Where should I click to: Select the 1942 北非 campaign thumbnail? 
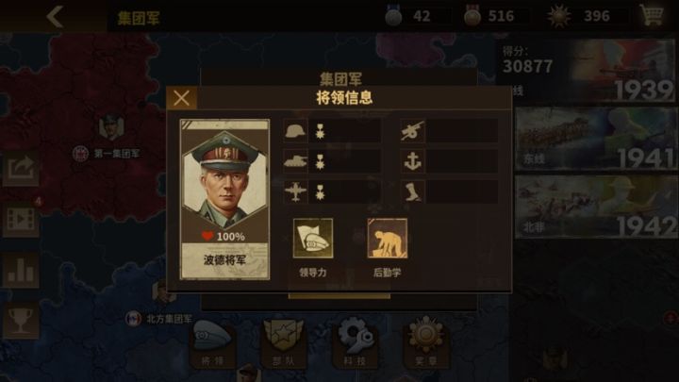(595, 207)
